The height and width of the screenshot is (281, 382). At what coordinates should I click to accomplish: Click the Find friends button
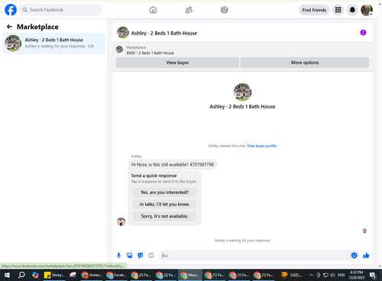click(x=314, y=10)
